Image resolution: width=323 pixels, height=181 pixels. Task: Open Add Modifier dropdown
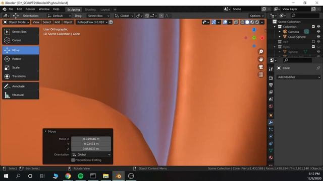pos(298,77)
